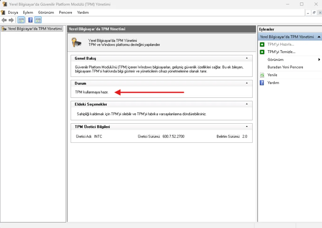This screenshot has height=228, width=322.
Task: Toggle the action pane toolbar icon
Action: pyautogui.click(x=38, y=20)
